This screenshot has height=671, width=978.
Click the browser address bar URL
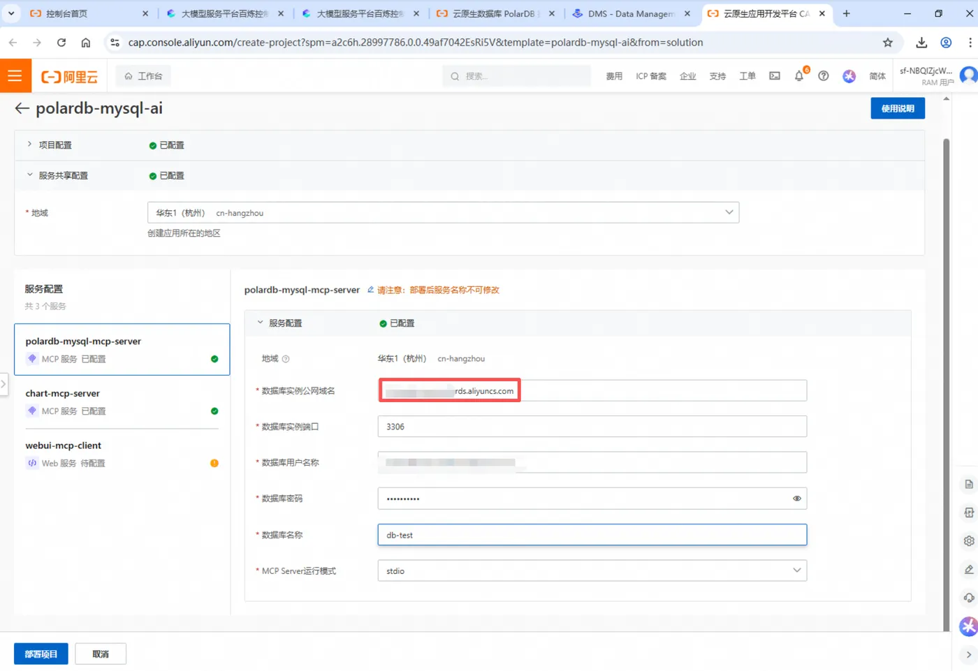click(x=416, y=43)
